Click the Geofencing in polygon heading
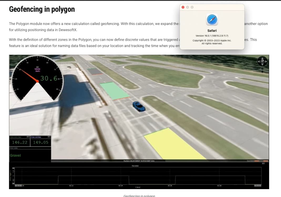This screenshot has width=281, height=197. 42,9
